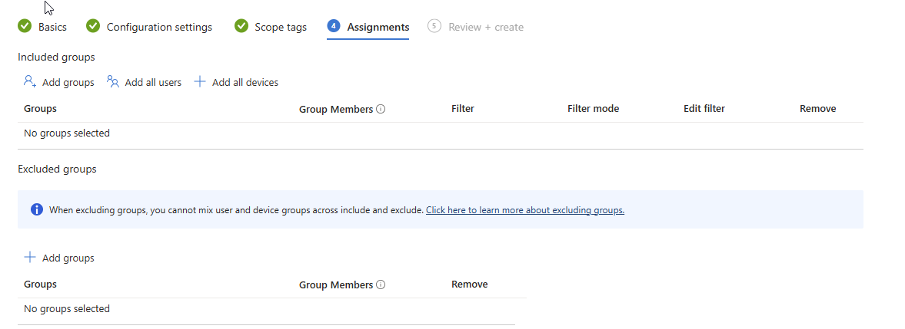
Task: Open the learn more about excluding groups link
Action: [525, 210]
